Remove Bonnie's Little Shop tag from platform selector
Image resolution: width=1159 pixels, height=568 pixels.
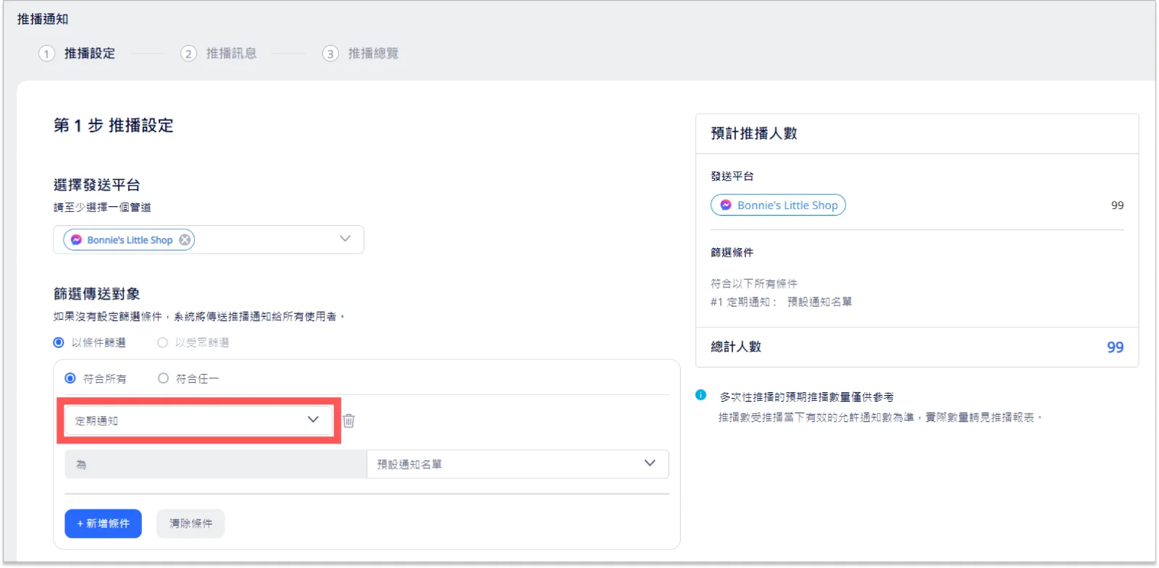(185, 240)
